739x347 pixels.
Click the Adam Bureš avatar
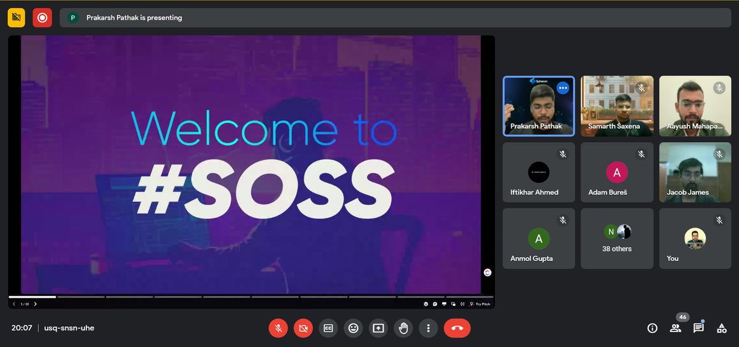click(x=617, y=172)
